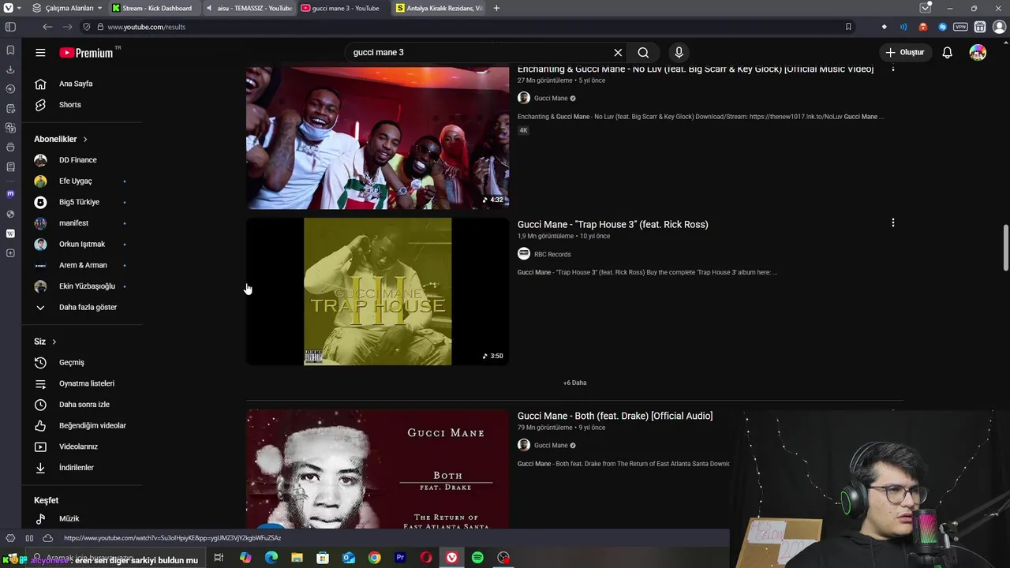
Task: Expand +6 Daha more results
Action: tap(574, 383)
